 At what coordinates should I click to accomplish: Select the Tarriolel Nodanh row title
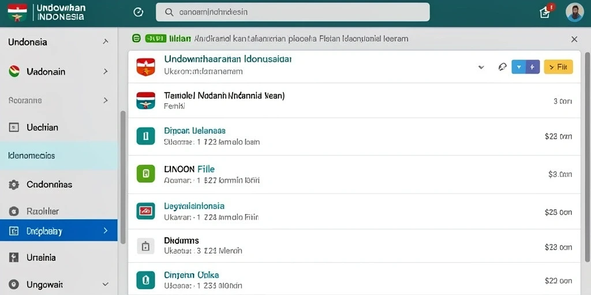tap(225, 96)
